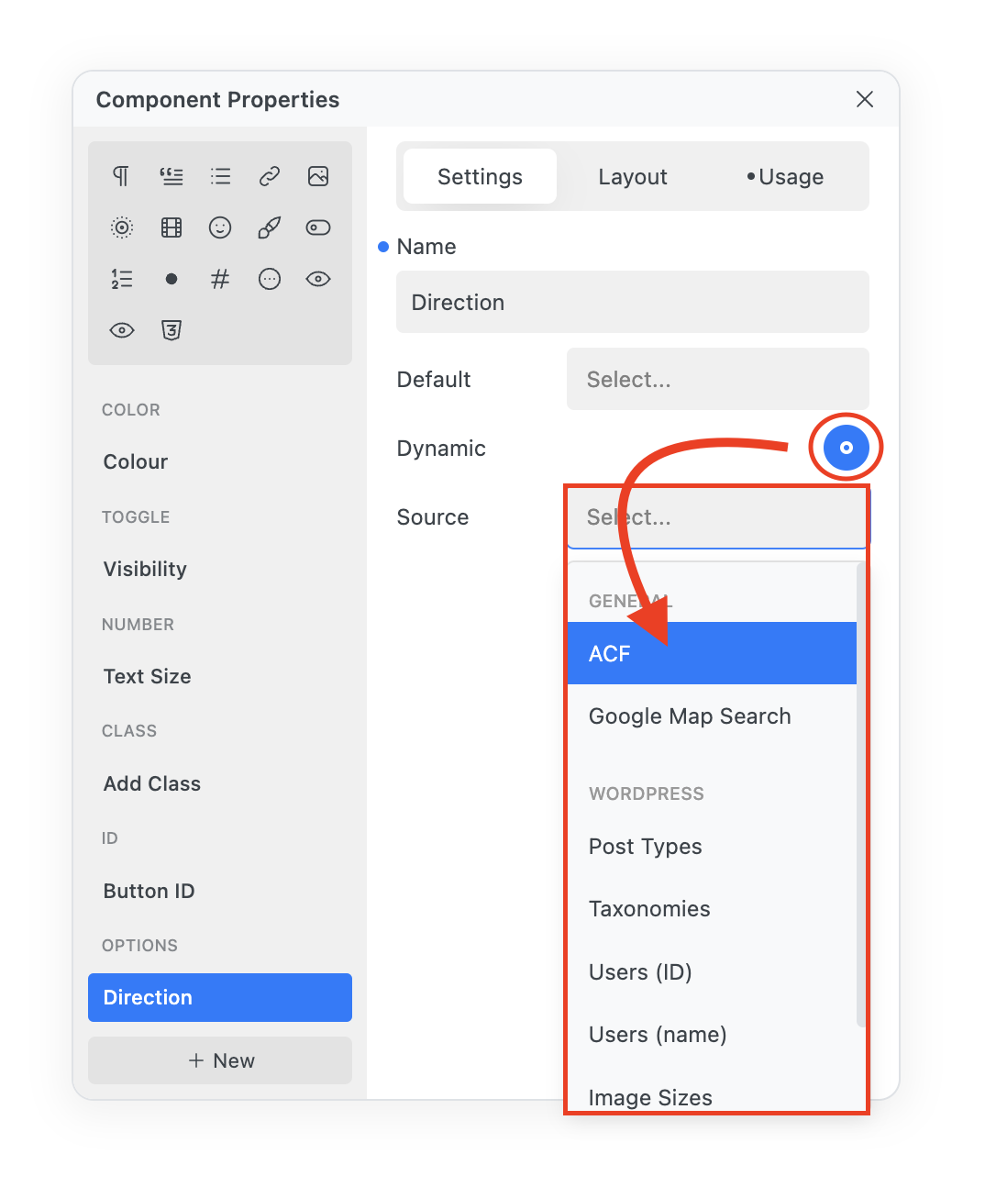Click the hash number icon
The width and height of the screenshot is (985, 1187).
point(220,279)
